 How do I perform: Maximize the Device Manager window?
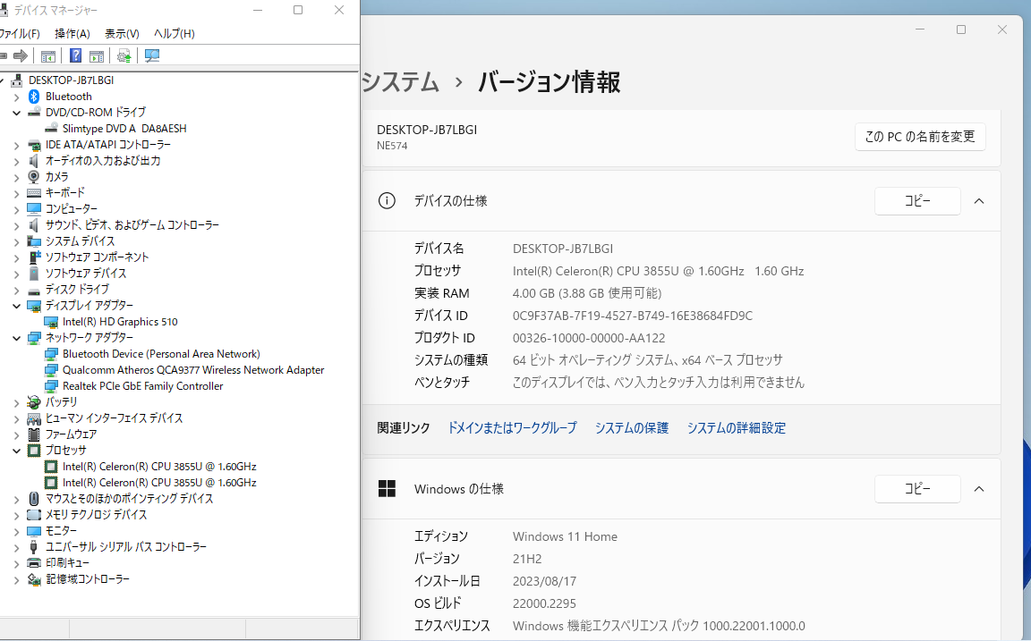298,10
